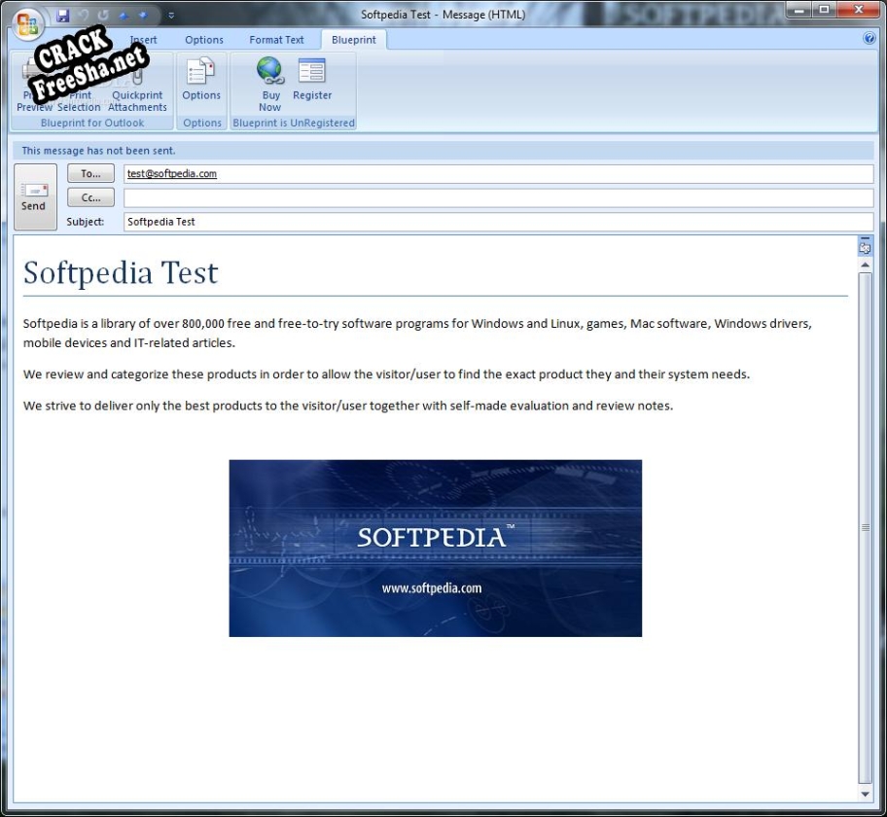Click the Cc... button
Image resolution: width=887 pixels, height=817 pixels.
(x=90, y=197)
